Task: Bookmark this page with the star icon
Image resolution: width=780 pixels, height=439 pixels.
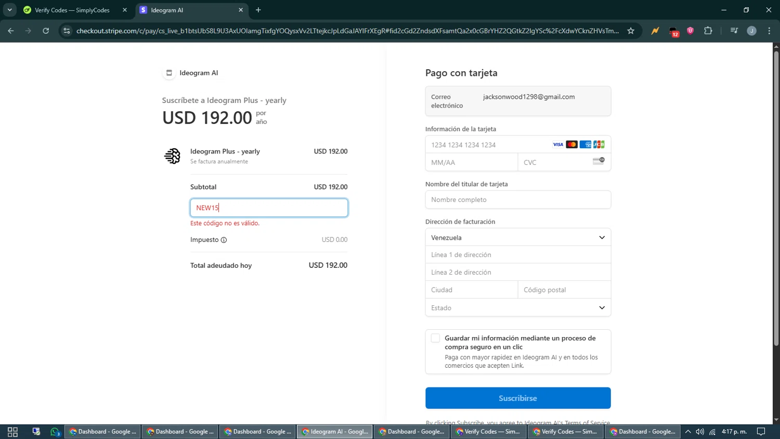Action: (x=631, y=31)
